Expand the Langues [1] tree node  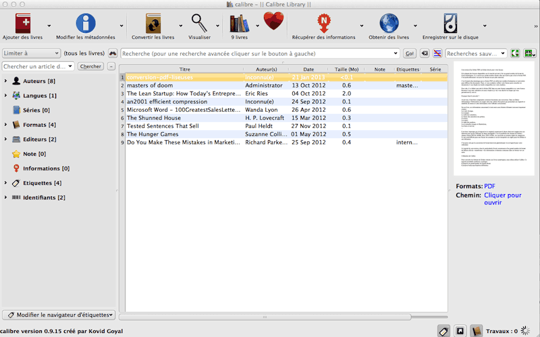click(5, 95)
